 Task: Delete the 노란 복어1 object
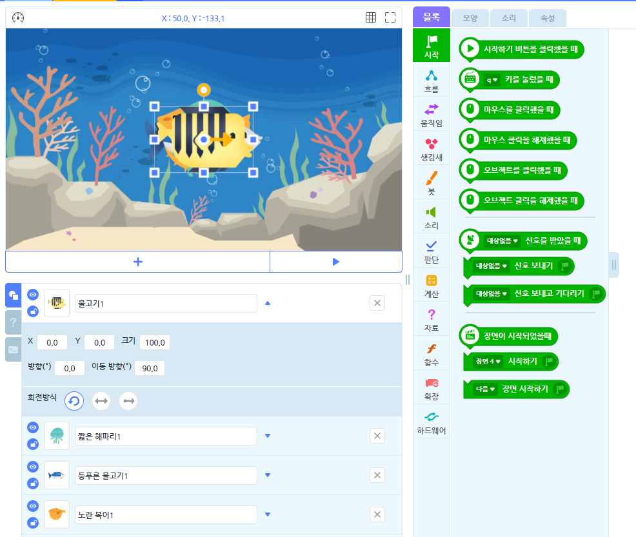(x=377, y=514)
